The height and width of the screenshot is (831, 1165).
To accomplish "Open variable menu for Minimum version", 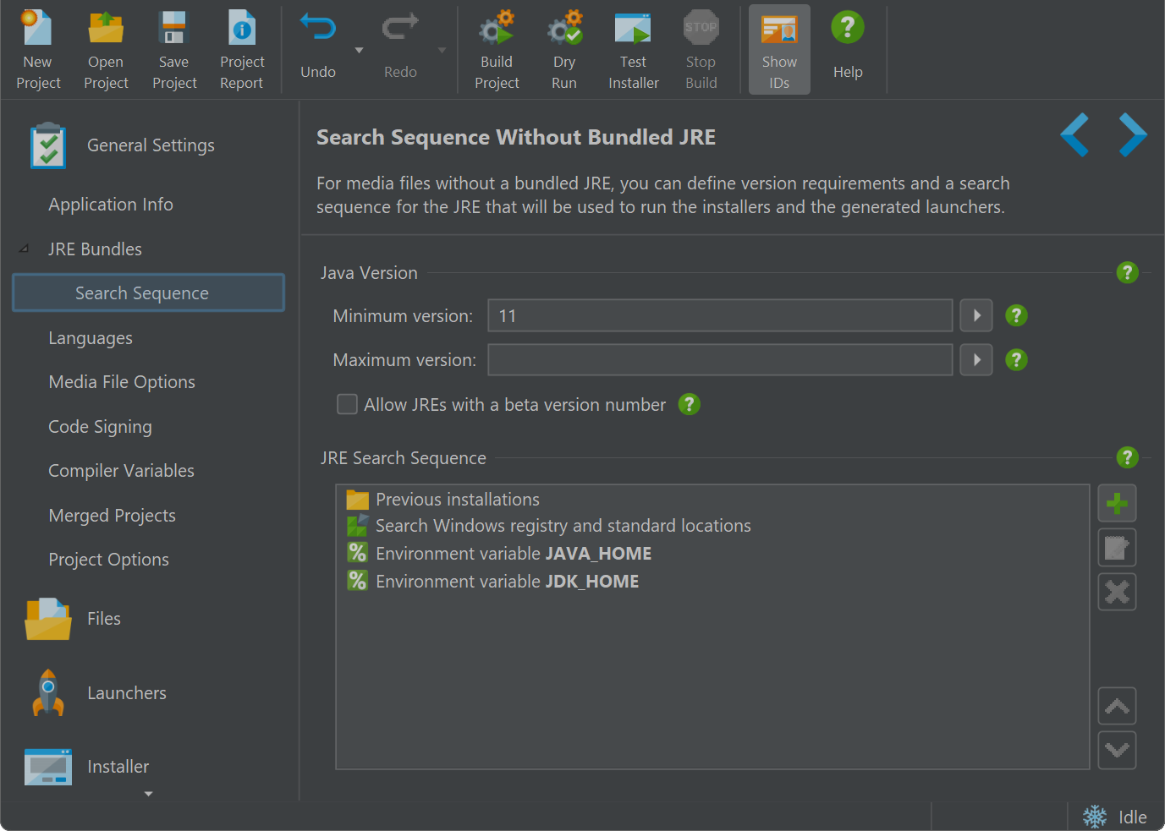I will 976,316.
